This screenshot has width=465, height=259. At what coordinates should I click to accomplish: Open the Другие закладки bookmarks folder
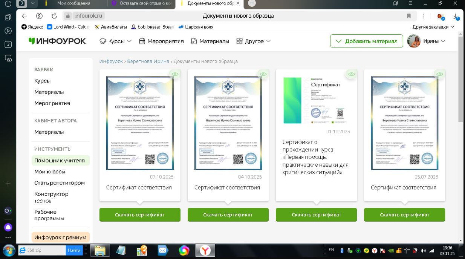click(433, 27)
